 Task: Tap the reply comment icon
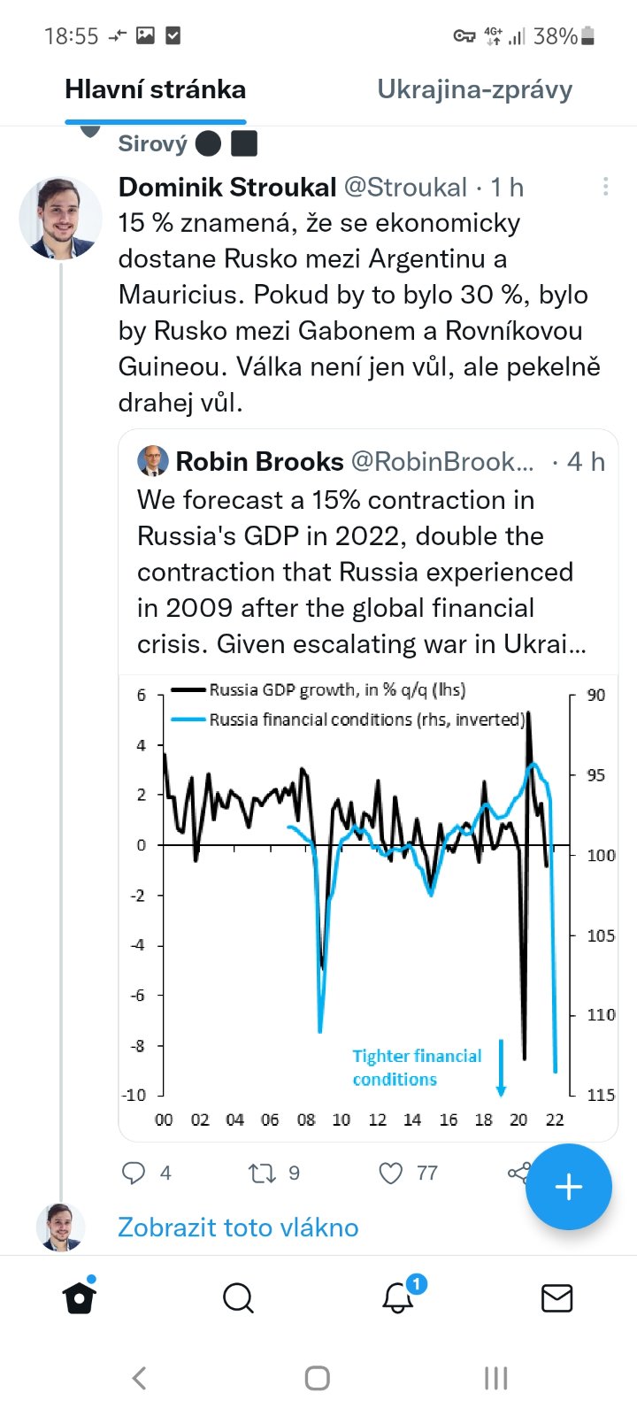click(134, 1173)
